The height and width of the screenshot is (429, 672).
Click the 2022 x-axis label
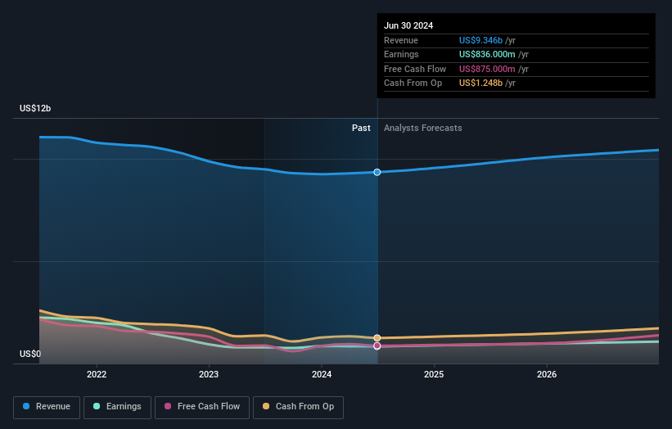pyautogui.click(x=97, y=375)
